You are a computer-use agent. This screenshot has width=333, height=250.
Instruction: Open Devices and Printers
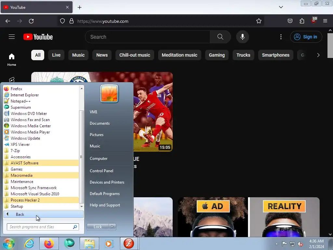[107, 182]
